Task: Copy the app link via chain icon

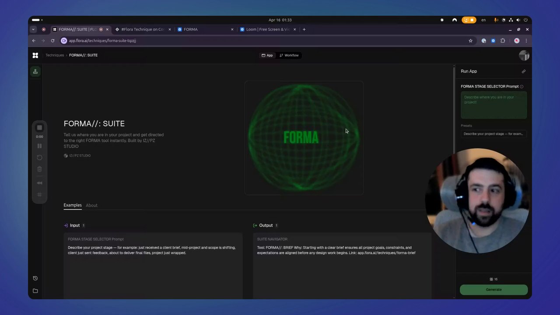Action: click(524, 71)
